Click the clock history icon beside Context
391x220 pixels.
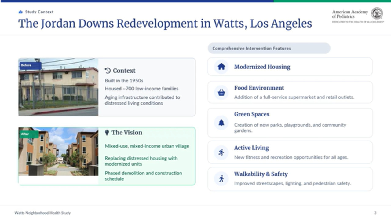[108, 71]
